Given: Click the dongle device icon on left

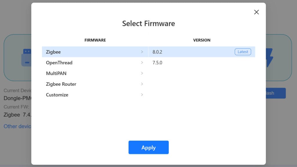Looking at the screenshot, I should [27, 57].
